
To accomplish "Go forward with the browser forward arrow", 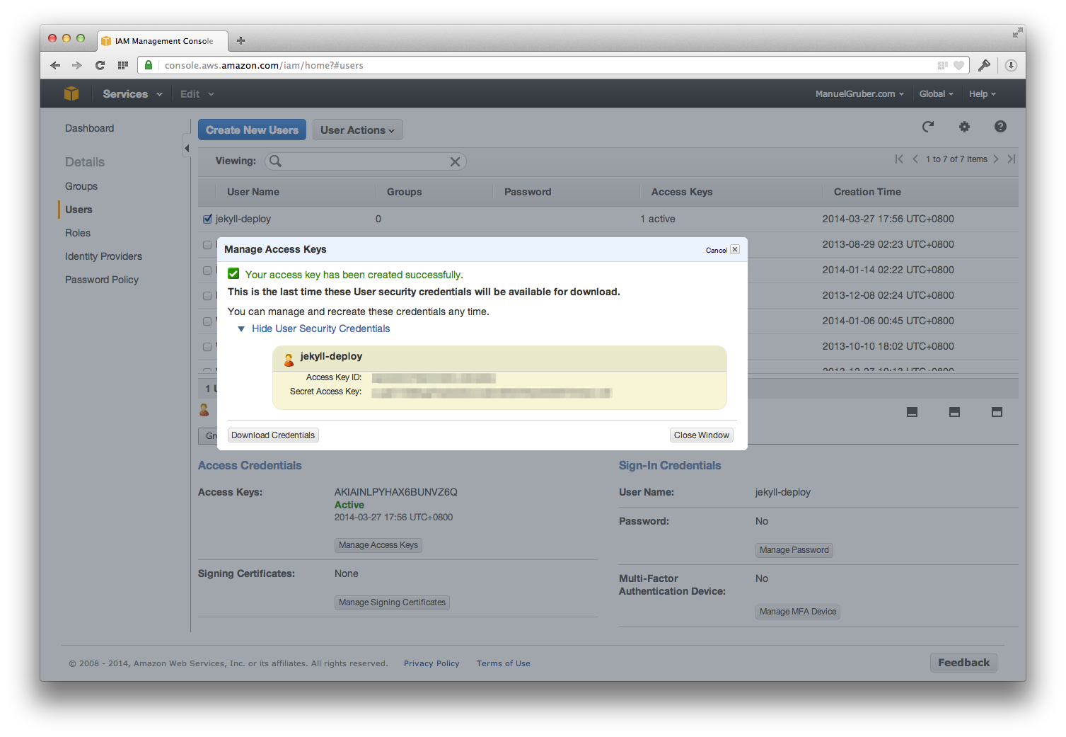I will [77, 65].
